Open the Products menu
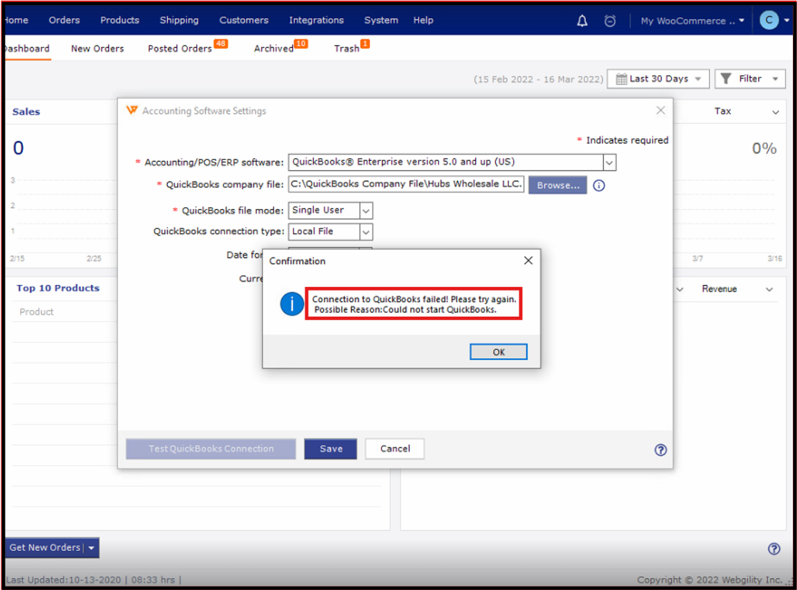797x590 pixels. coord(119,20)
